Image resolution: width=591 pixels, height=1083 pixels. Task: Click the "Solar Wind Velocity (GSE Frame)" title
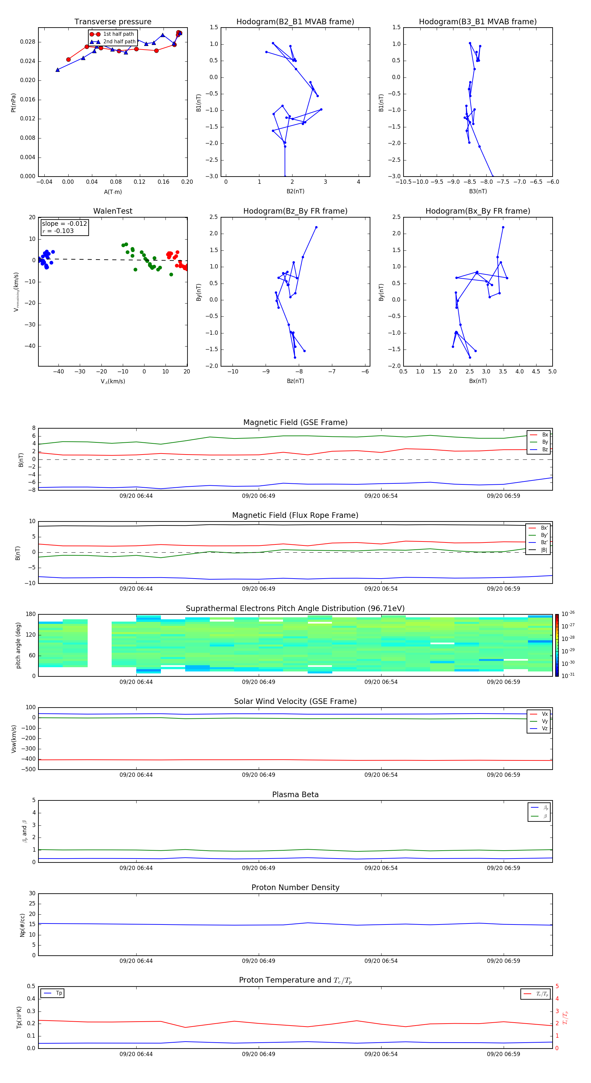point(295,702)
